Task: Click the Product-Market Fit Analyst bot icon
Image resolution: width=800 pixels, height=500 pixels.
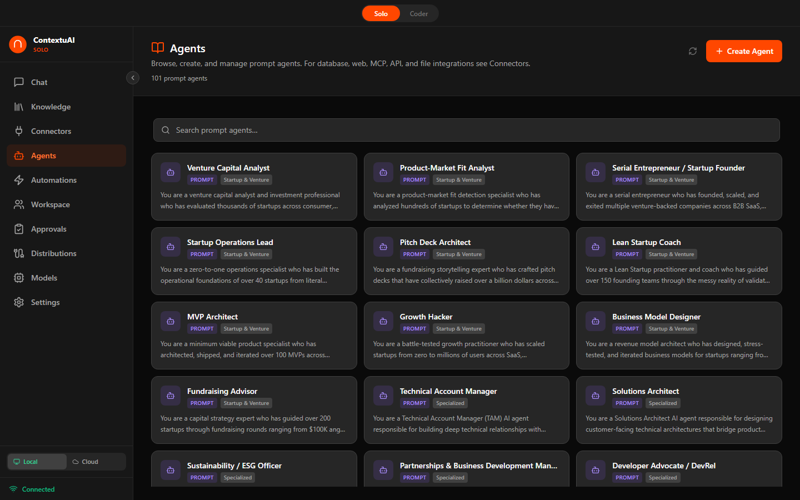Action: [x=383, y=172]
